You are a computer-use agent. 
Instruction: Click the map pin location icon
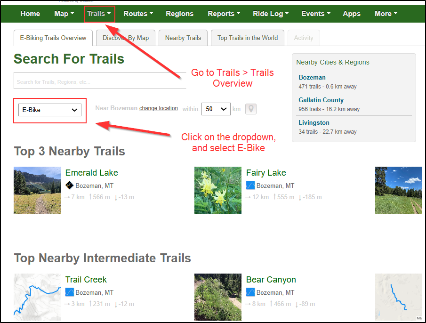click(251, 109)
